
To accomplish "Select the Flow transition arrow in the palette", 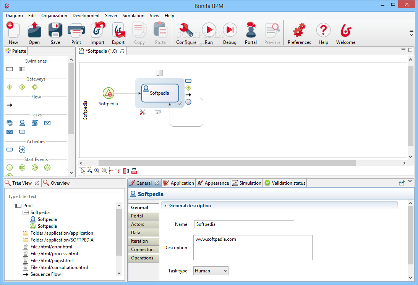I will click(x=10, y=105).
